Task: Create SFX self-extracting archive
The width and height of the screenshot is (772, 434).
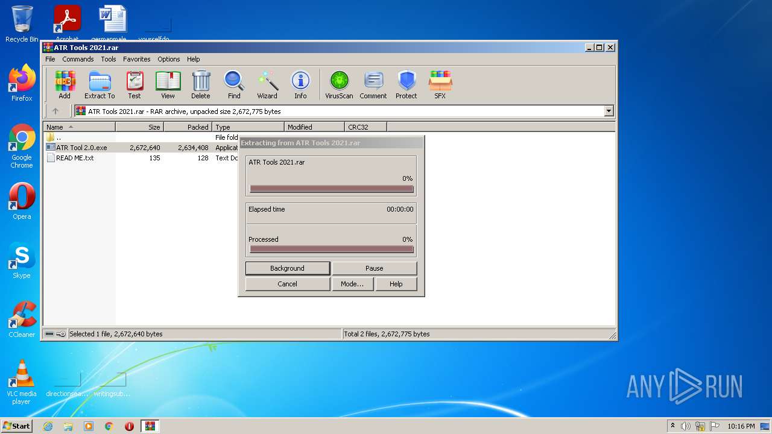Action: (x=440, y=84)
